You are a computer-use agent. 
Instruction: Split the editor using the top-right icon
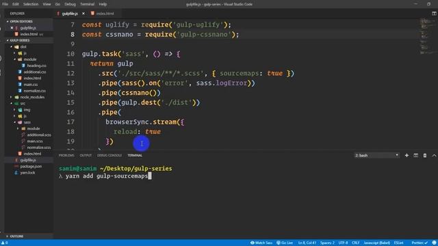pos(434,14)
